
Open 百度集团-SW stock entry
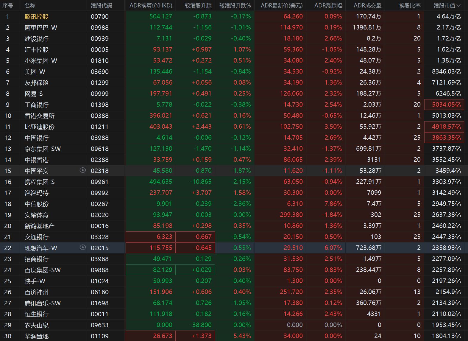coord(43,270)
